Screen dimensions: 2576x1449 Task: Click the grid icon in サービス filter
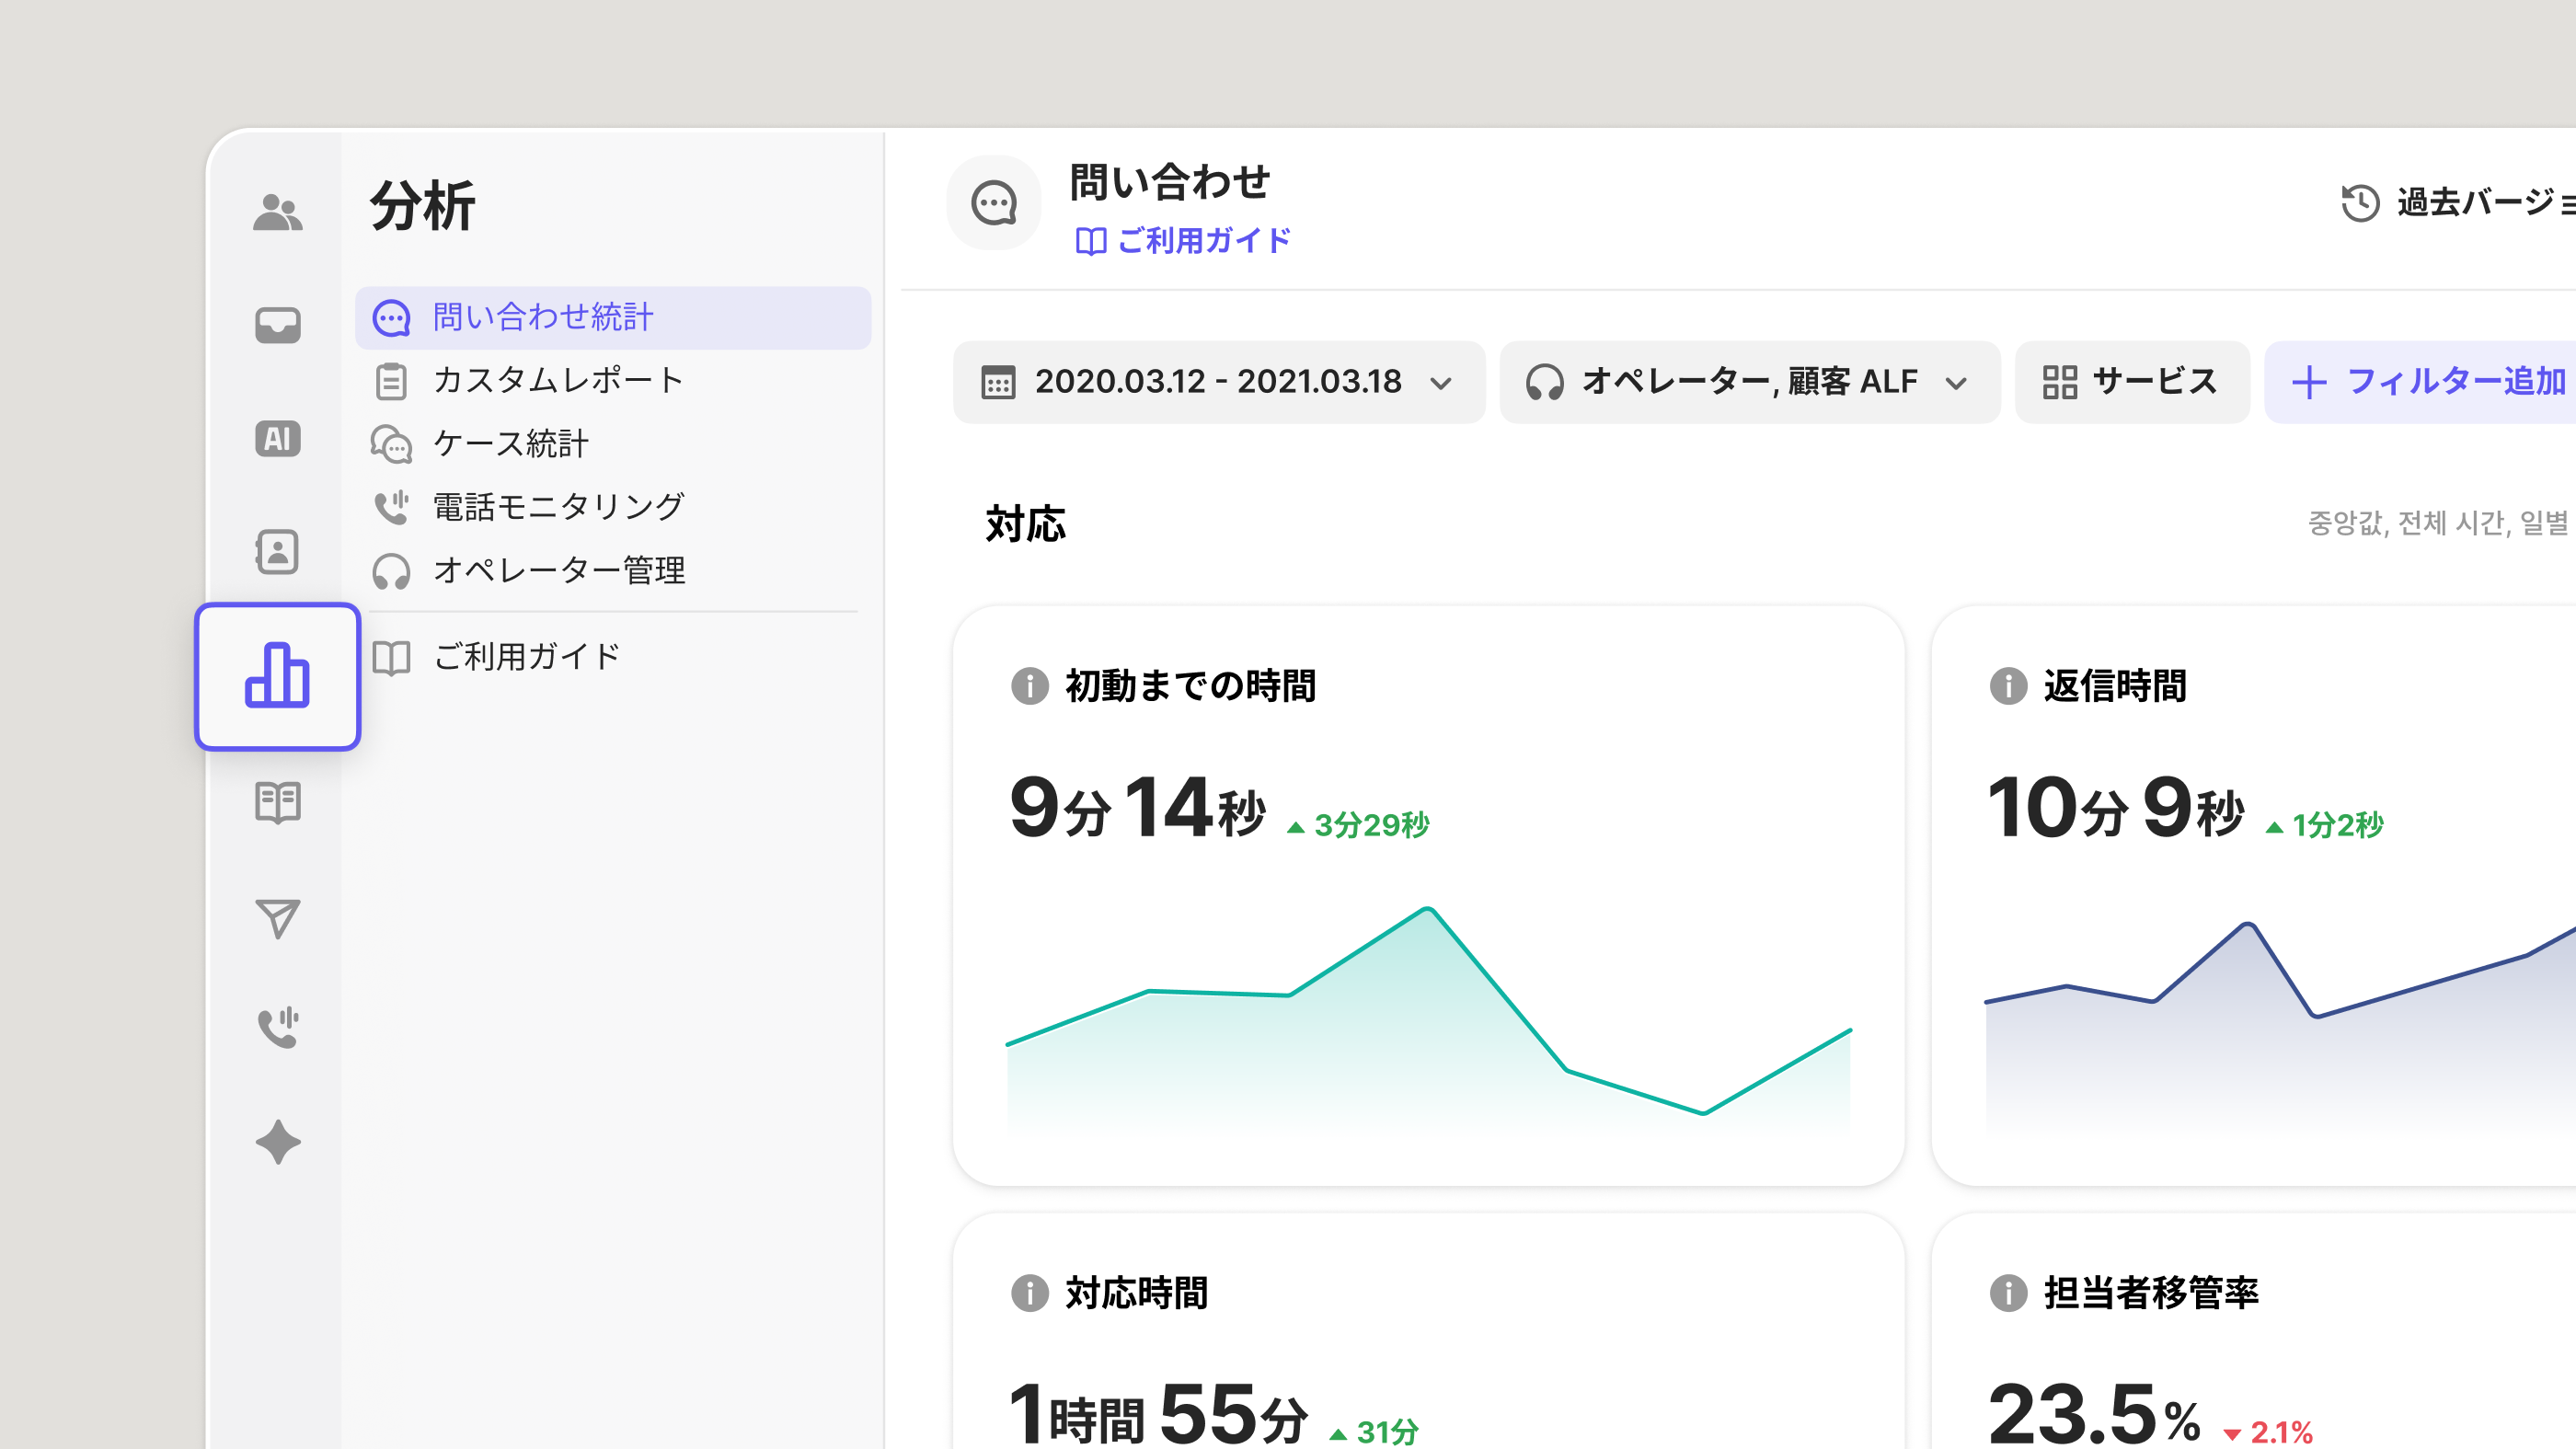click(x=2059, y=382)
